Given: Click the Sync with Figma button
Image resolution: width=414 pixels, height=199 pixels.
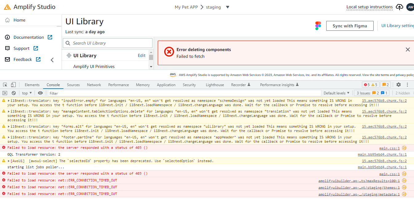Looking at the screenshot, I should (x=350, y=26).
